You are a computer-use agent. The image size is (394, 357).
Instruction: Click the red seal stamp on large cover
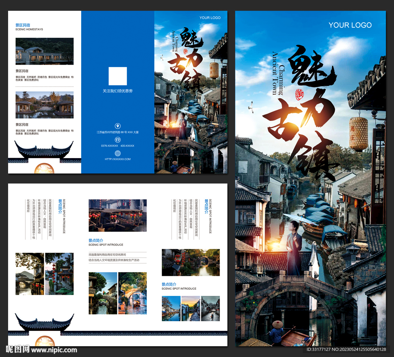pyautogui.click(x=299, y=94)
